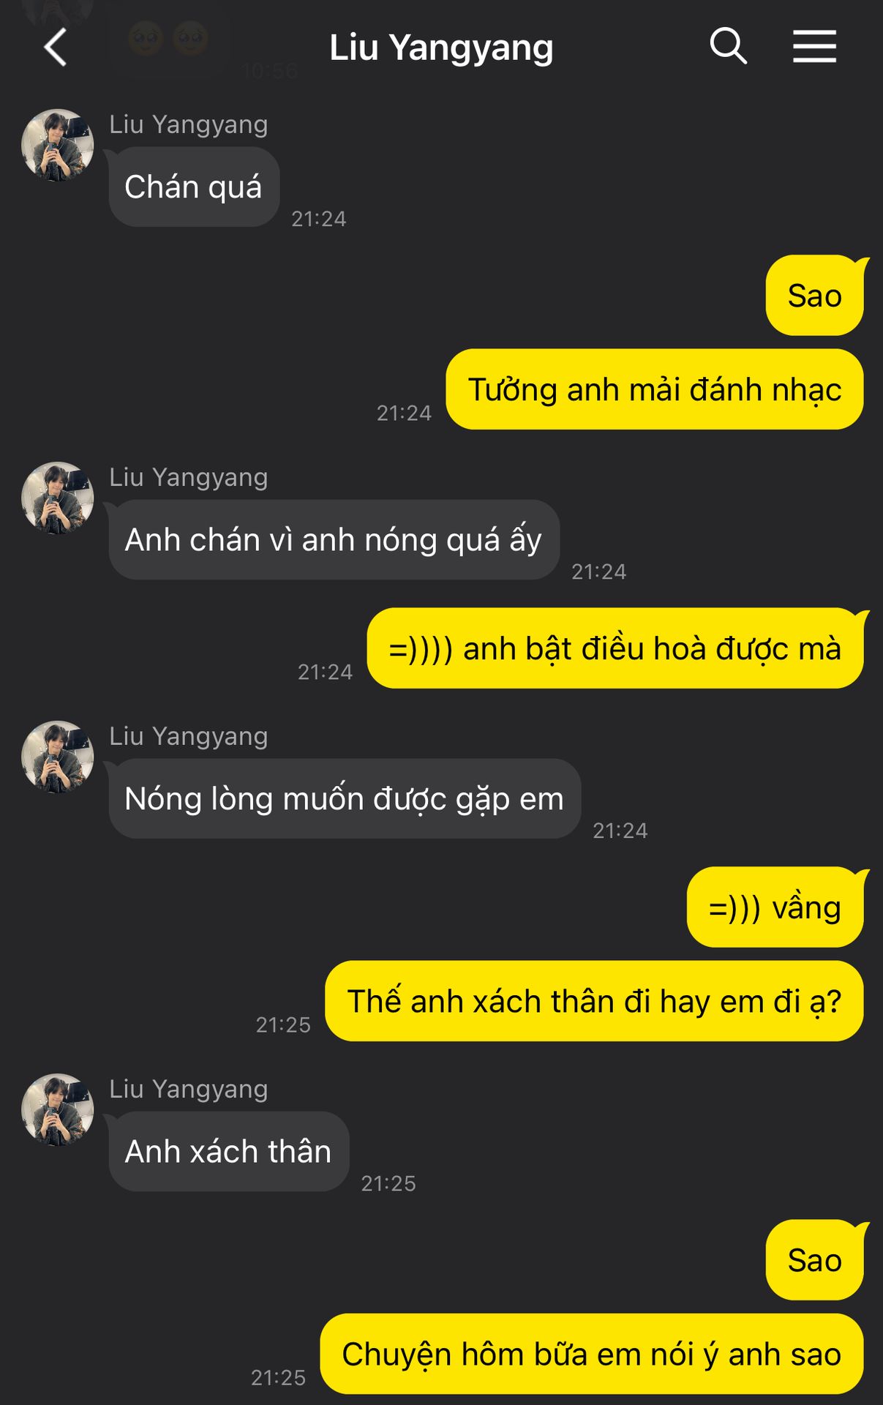Viewport: 883px width, 1405px height.
Task: Select the 'Tưởng anh mải đánh nhạc' bubble
Action: [655, 389]
